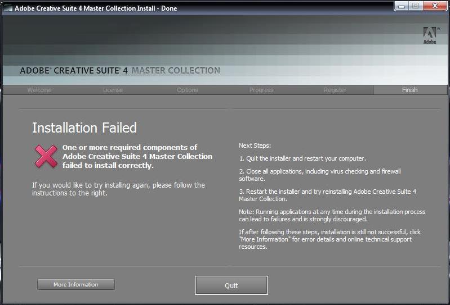Select the Welcome step tab

39,90
